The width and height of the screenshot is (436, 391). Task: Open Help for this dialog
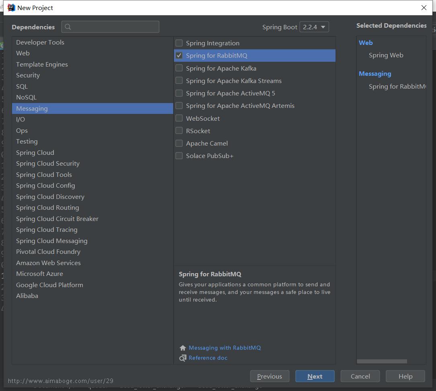(405, 376)
